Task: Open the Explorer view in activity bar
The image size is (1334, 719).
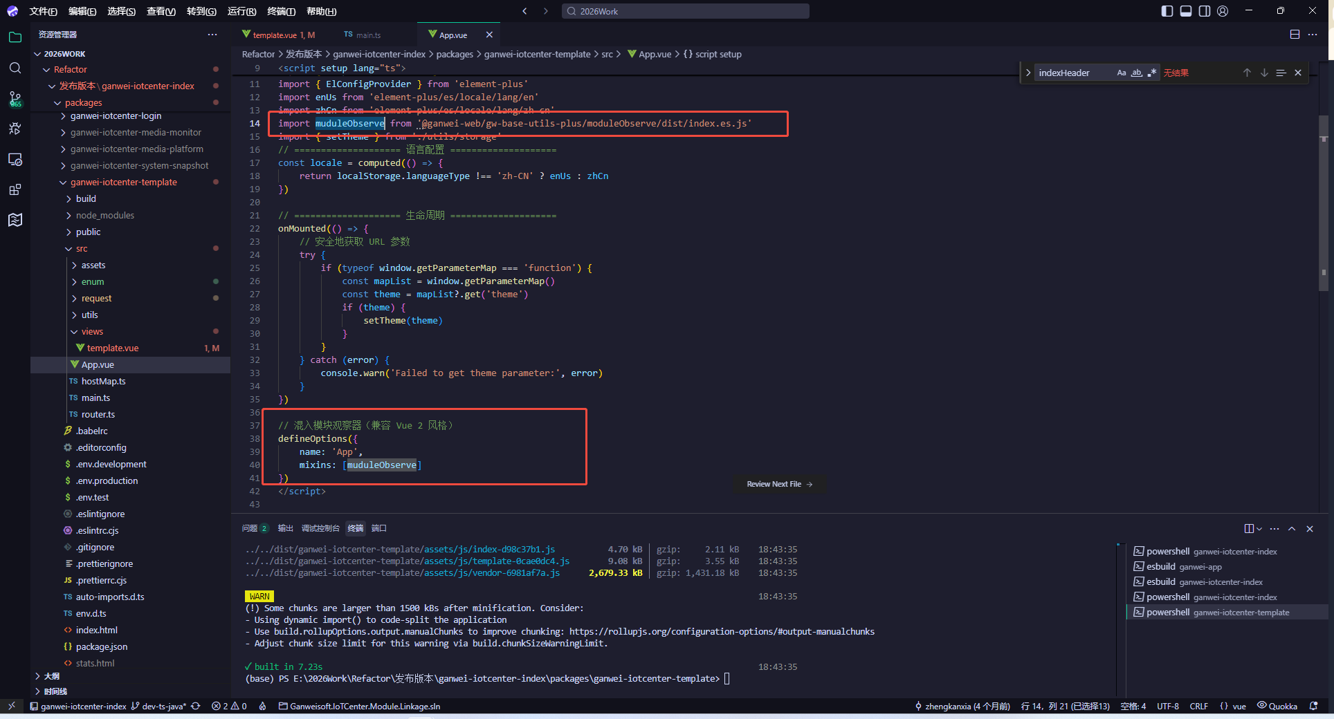Action: coord(15,37)
